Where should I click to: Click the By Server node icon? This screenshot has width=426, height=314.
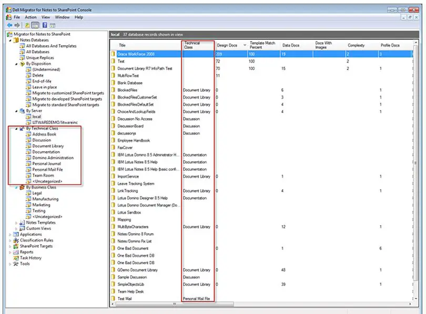coord(22,111)
